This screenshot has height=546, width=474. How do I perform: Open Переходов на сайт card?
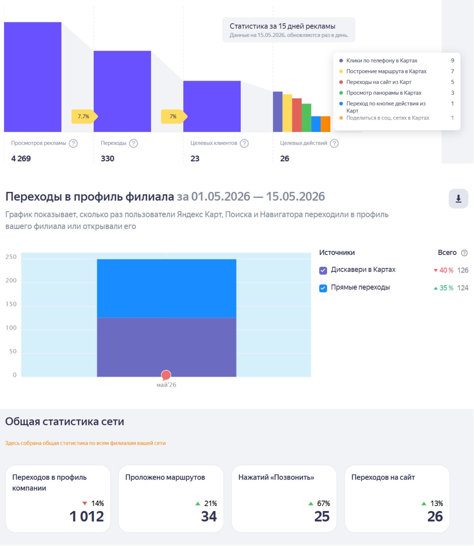pos(398,499)
